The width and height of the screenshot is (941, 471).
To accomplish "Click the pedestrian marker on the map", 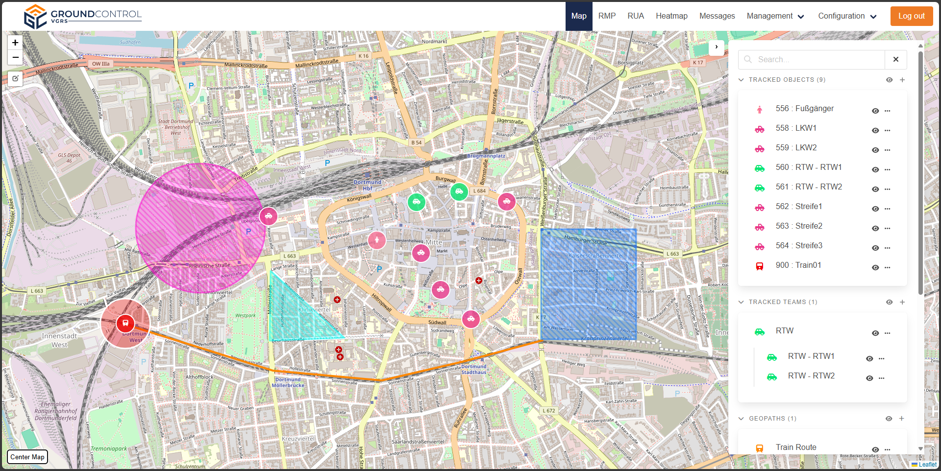I will tap(376, 240).
